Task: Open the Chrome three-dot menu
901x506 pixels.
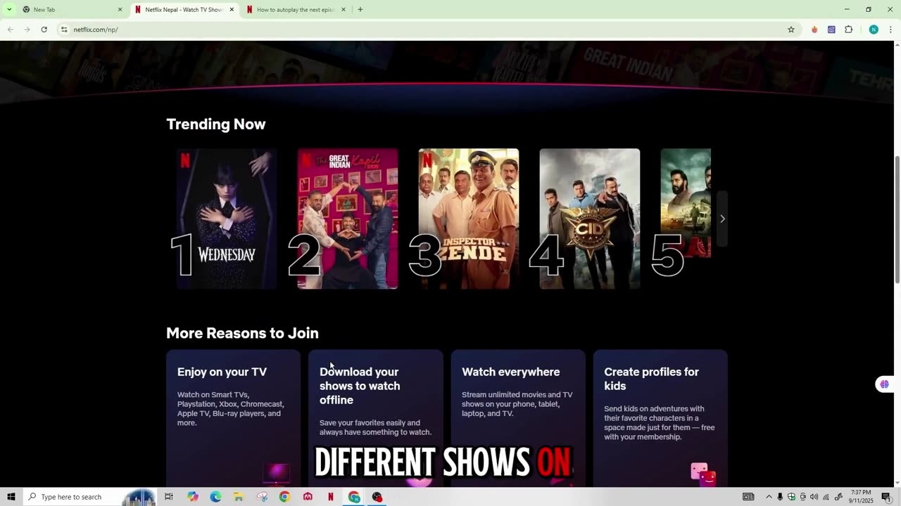Action: coord(890,30)
